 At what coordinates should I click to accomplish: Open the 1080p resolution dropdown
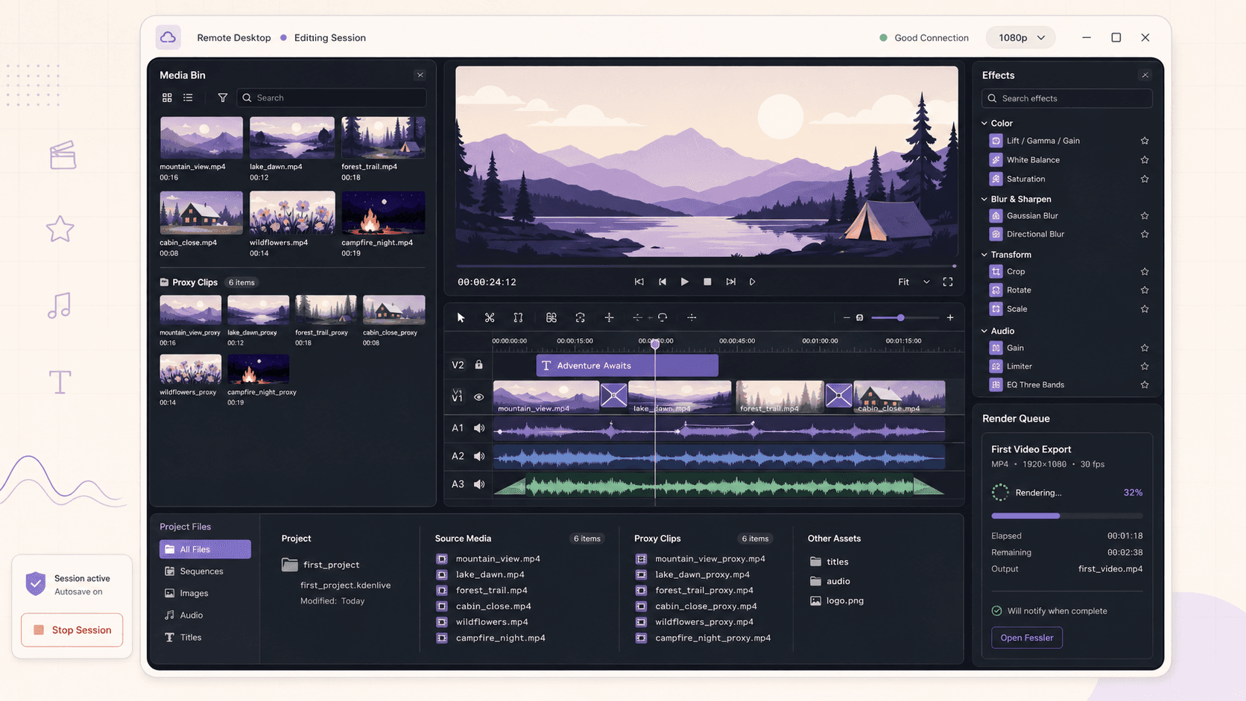(x=1021, y=37)
